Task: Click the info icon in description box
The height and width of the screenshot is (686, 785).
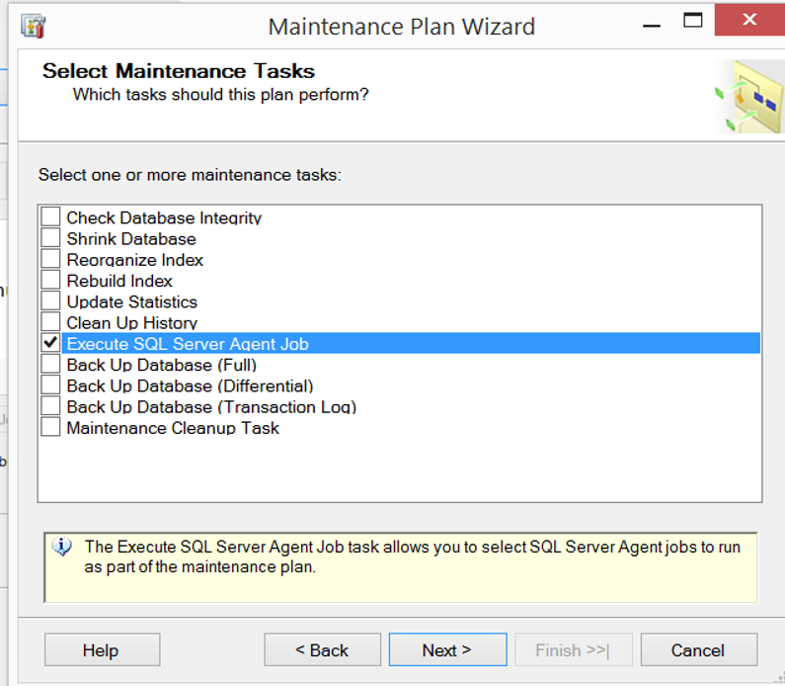Action: pos(61,547)
